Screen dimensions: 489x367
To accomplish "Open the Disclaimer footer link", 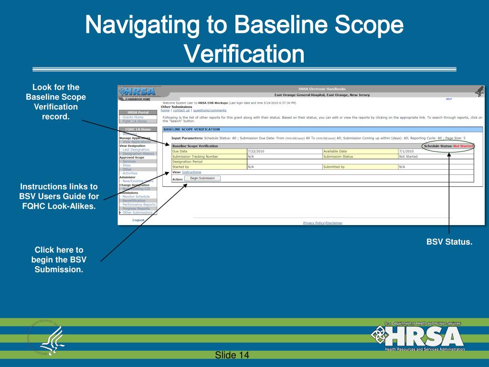I will 334,223.
